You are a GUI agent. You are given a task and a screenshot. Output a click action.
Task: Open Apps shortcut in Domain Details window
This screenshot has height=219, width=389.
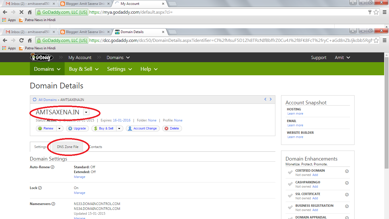coord(9,48)
